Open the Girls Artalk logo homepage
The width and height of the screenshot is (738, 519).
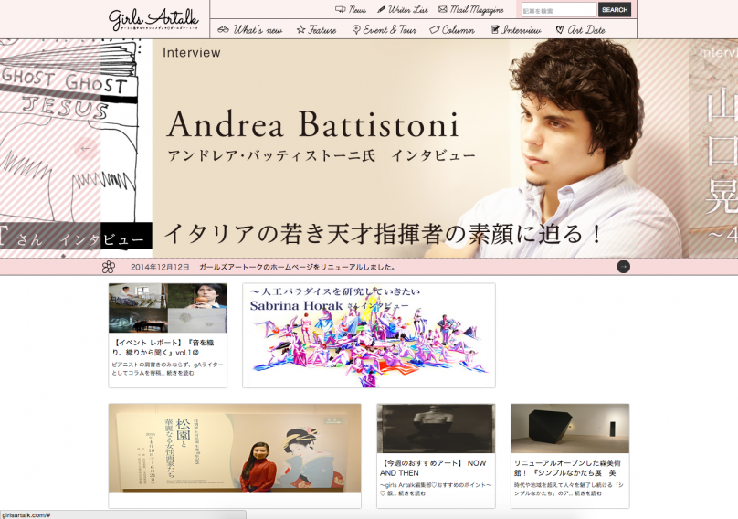tap(153, 20)
